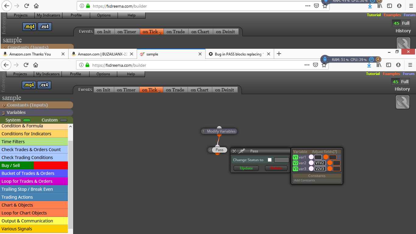Expand Conditions for Indicators category
The image size is (416, 234).
tap(34, 134)
